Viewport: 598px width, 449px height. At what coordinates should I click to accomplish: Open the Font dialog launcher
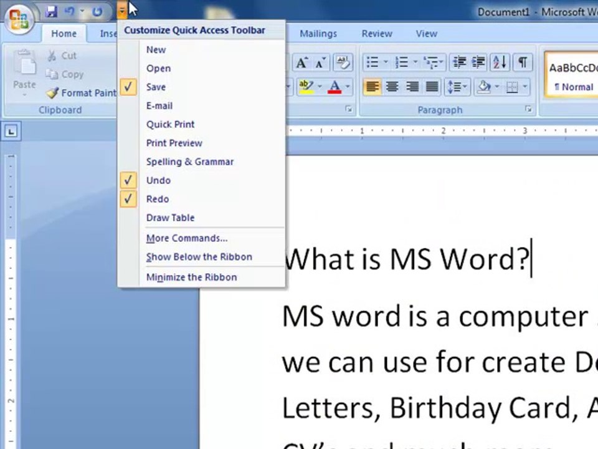tap(348, 109)
